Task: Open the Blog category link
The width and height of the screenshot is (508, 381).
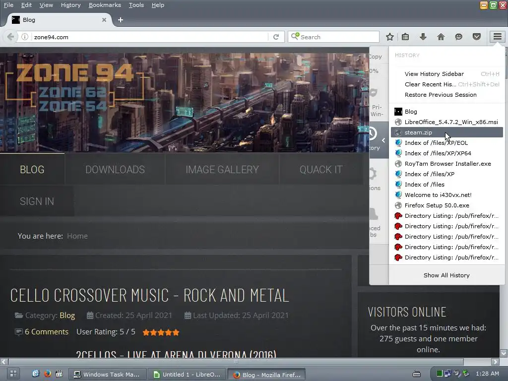Action: tap(67, 315)
